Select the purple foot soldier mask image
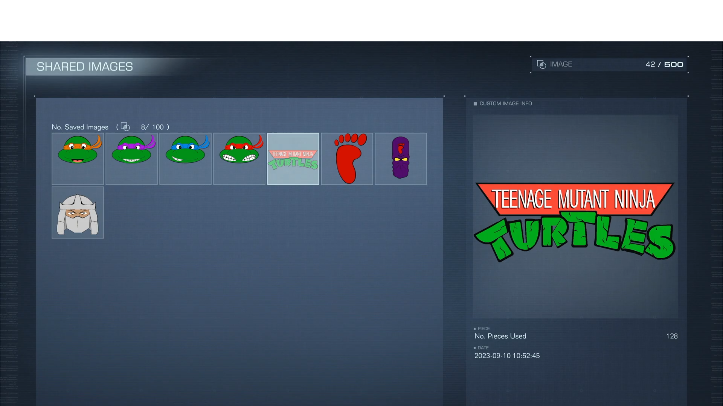Image resolution: width=723 pixels, height=406 pixels. [x=401, y=159]
